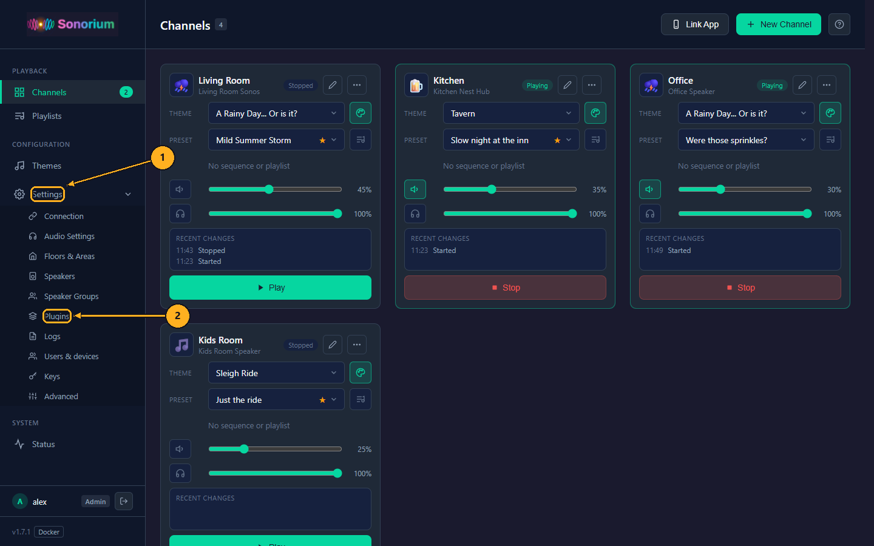The height and width of the screenshot is (546, 874).
Task: Open Plugins under Settings
Action: point(73,316)
